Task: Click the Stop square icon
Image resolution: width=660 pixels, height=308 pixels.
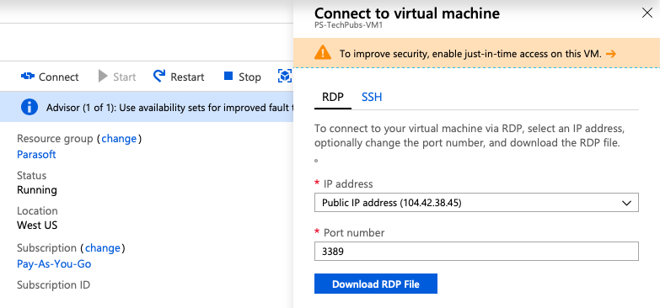Action: (x=228, y=76)
